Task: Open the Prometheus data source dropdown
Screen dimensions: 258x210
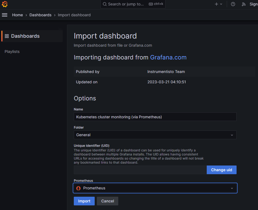Action: coord(155,188)
